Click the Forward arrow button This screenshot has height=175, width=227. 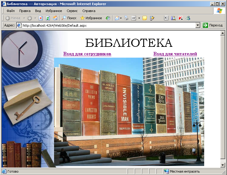[x=29, y=18]
